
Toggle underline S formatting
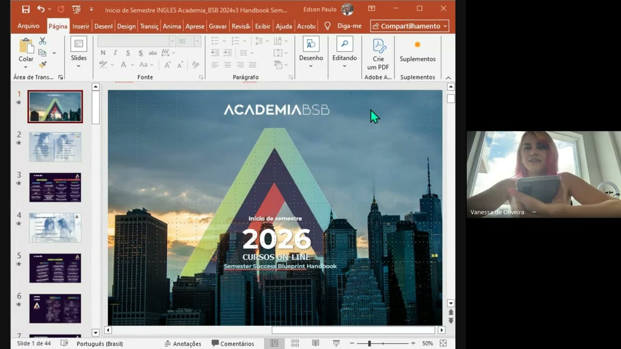(128, 53)
